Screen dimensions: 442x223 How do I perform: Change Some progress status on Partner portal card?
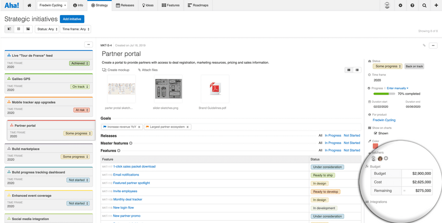point(78,134)
